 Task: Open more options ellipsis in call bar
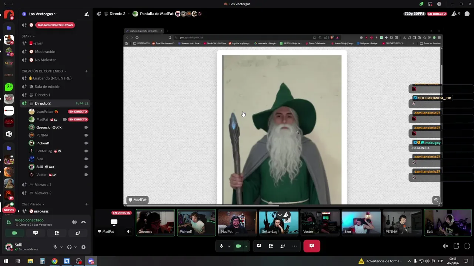(294, 246)
